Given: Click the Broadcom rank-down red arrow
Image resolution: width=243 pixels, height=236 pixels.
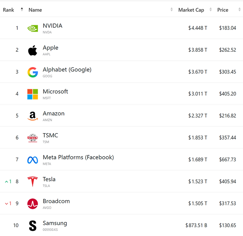Looking at the screenshot, I should (x=6, y=203).
